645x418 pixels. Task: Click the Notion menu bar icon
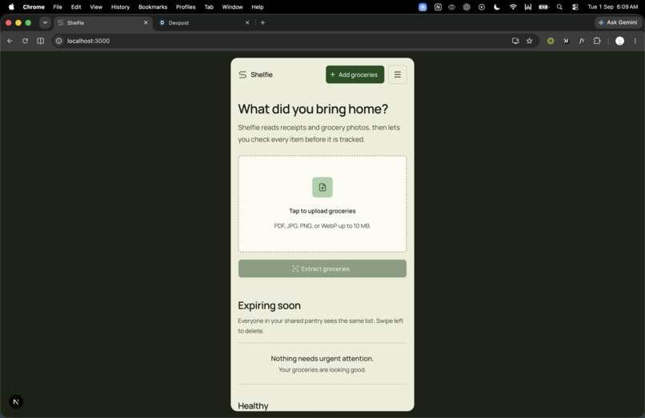(438, 6)
